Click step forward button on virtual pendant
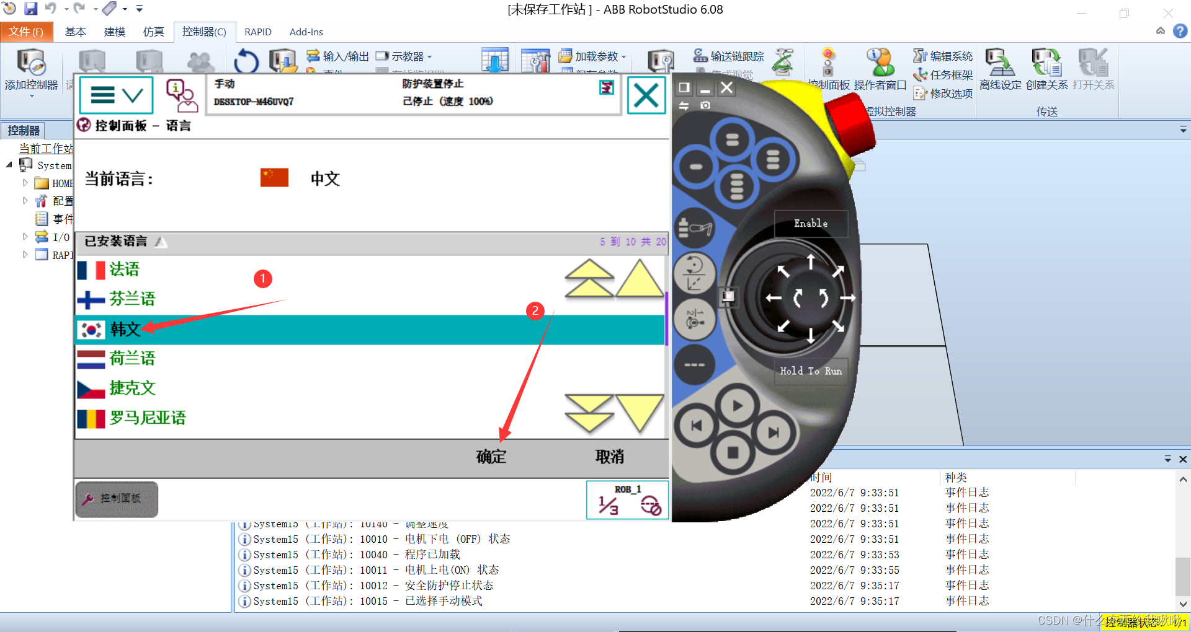 tap(774, 432)
